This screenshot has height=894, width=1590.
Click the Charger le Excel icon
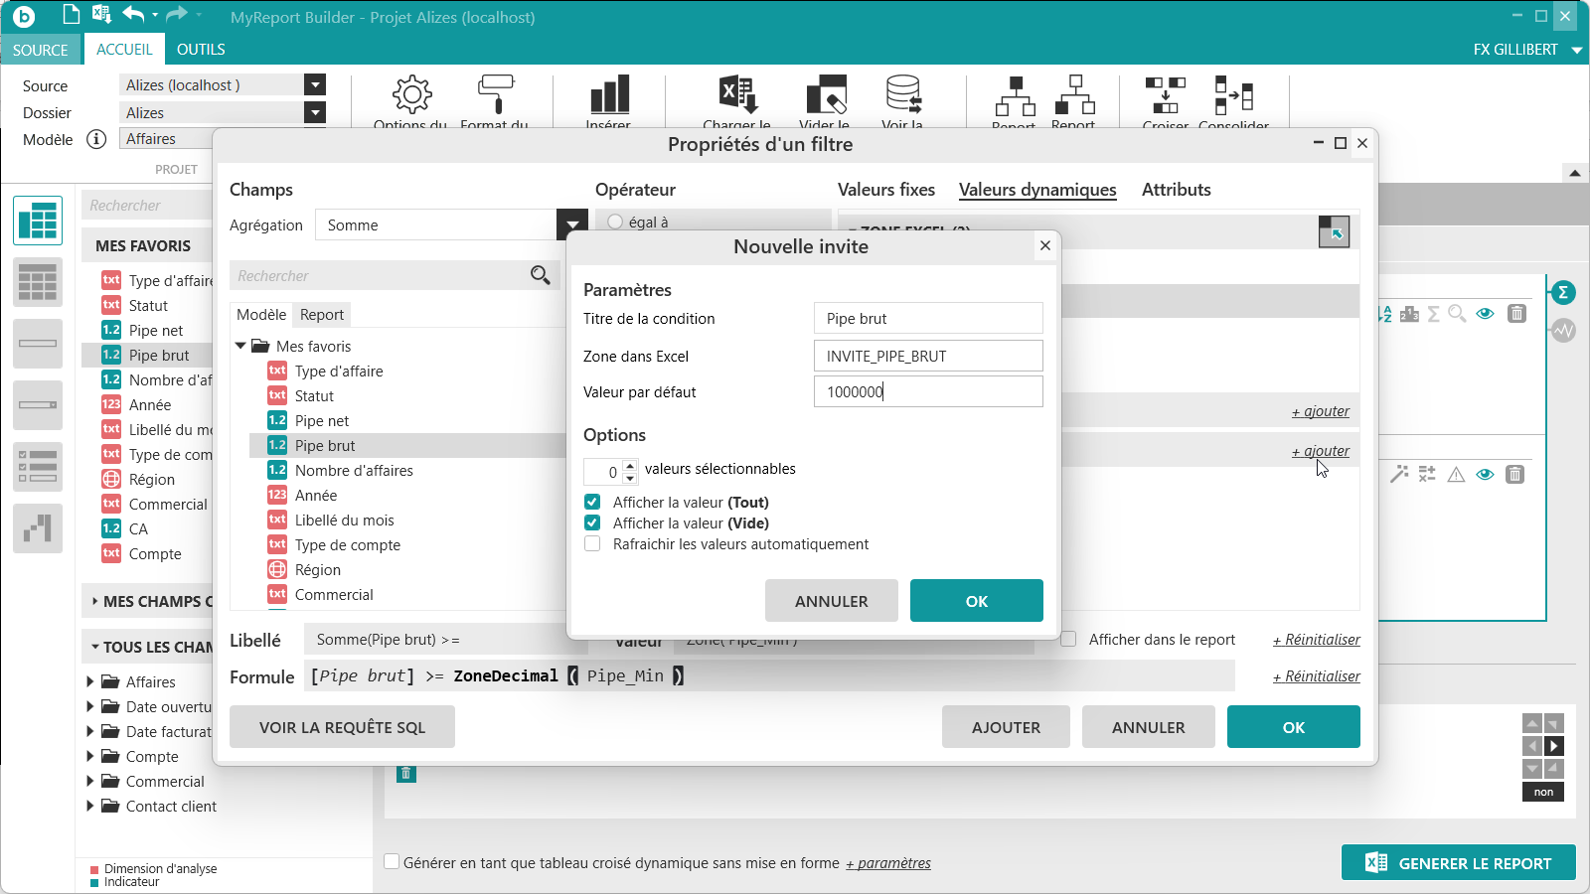(737, 95)
